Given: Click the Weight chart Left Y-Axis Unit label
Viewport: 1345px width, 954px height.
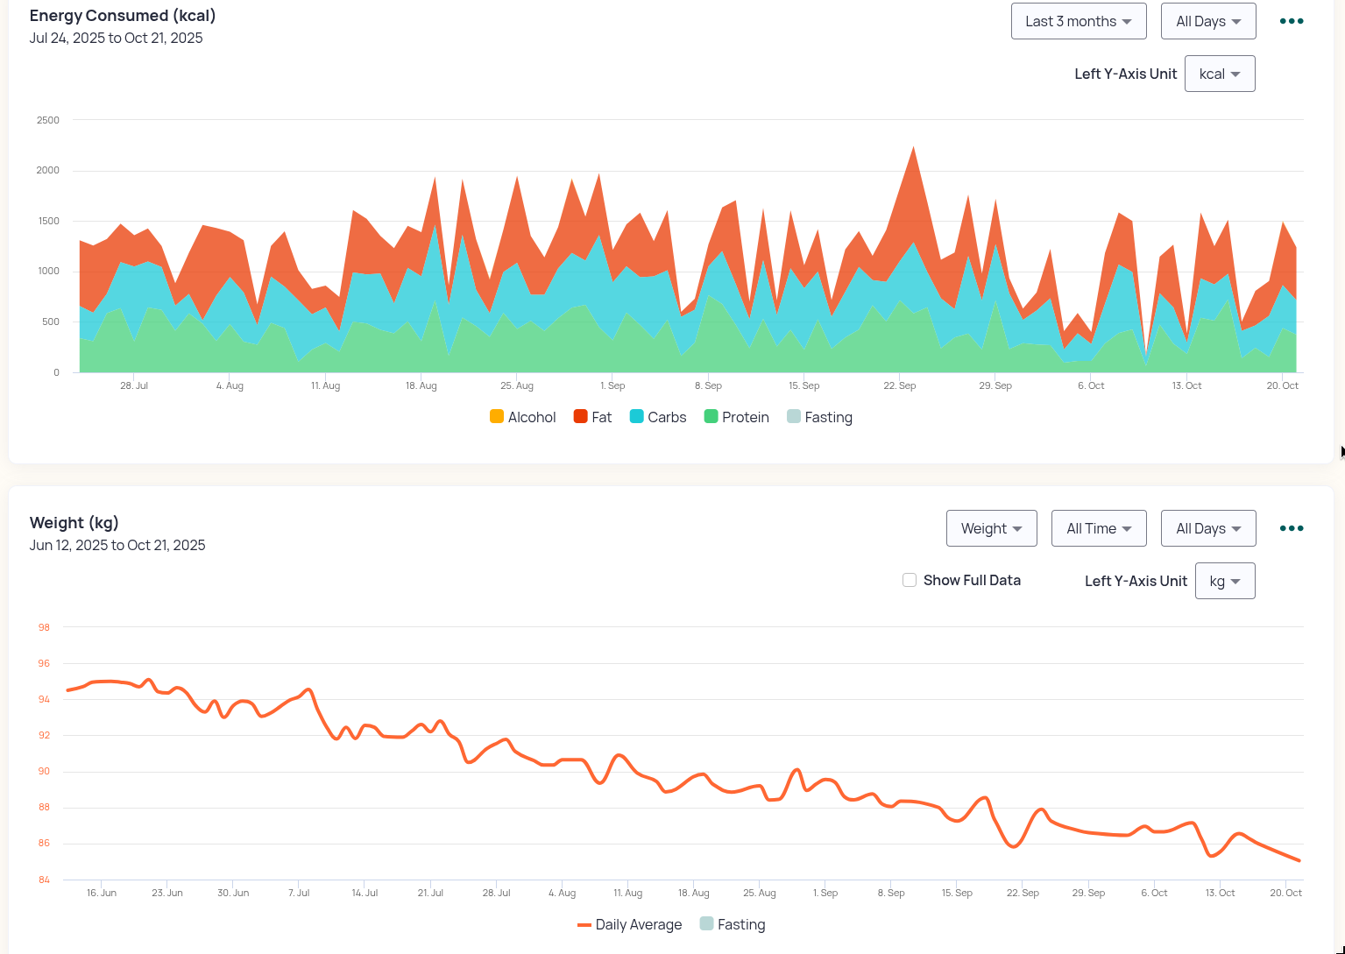Looking at the screenshot, I should [1136, 581].
